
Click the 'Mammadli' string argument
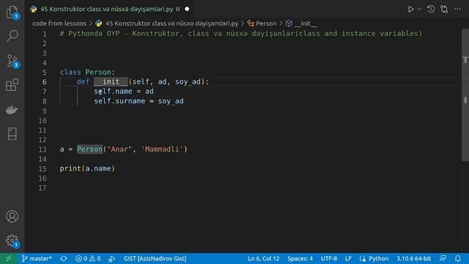[x=162, y=149]
